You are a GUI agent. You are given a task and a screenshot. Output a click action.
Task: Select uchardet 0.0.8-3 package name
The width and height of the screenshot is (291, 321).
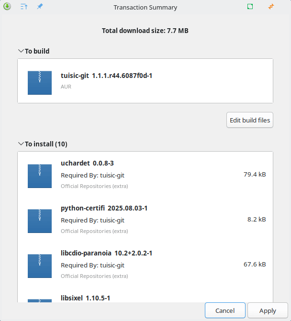click(87, 163)
